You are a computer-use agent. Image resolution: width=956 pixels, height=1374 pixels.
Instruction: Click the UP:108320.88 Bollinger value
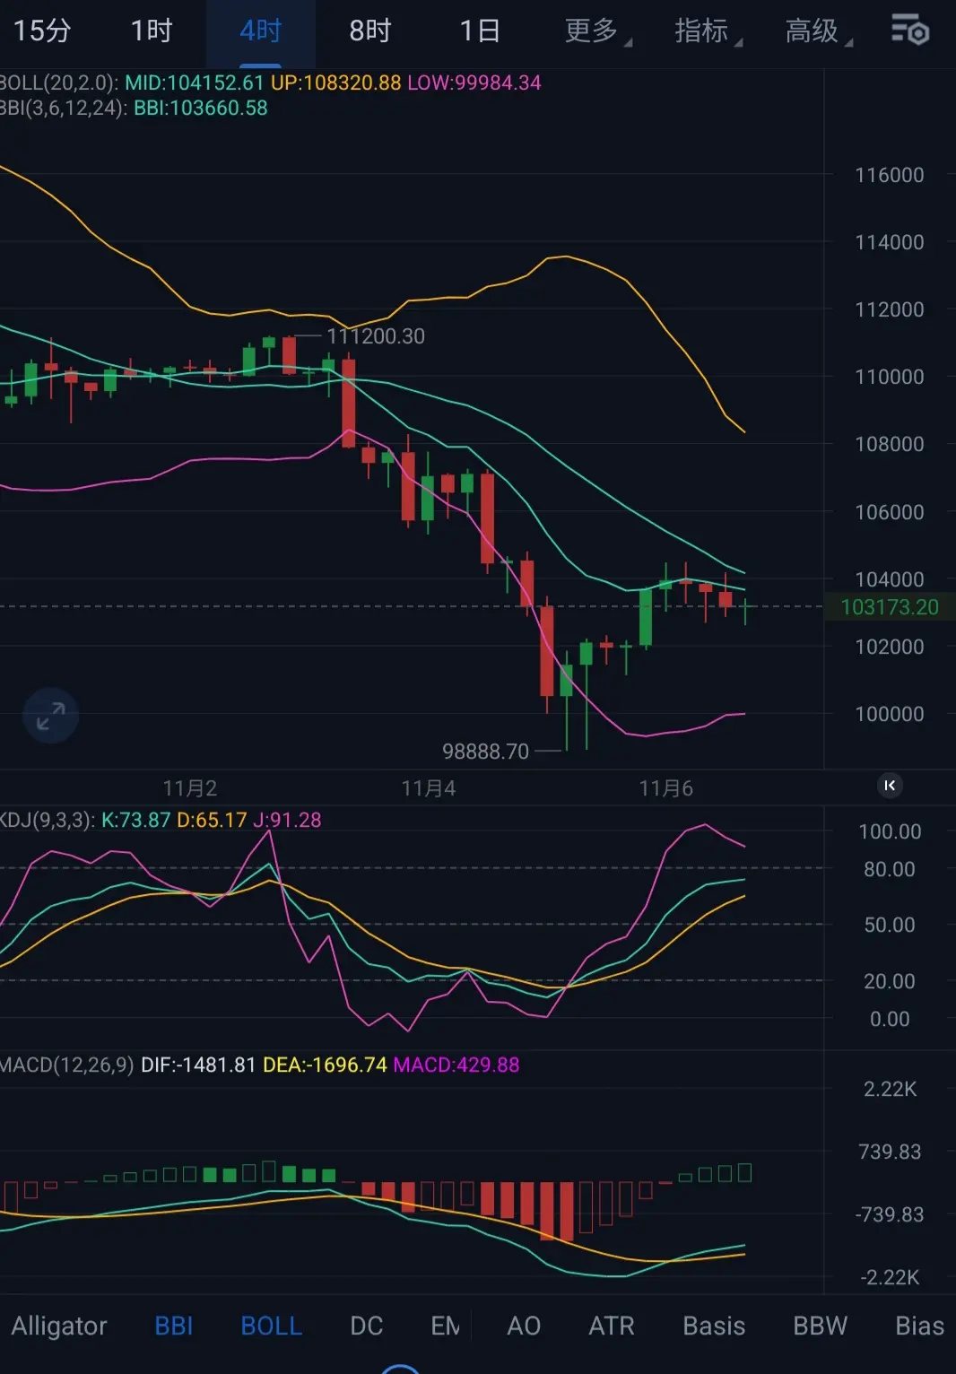point(335,83)
